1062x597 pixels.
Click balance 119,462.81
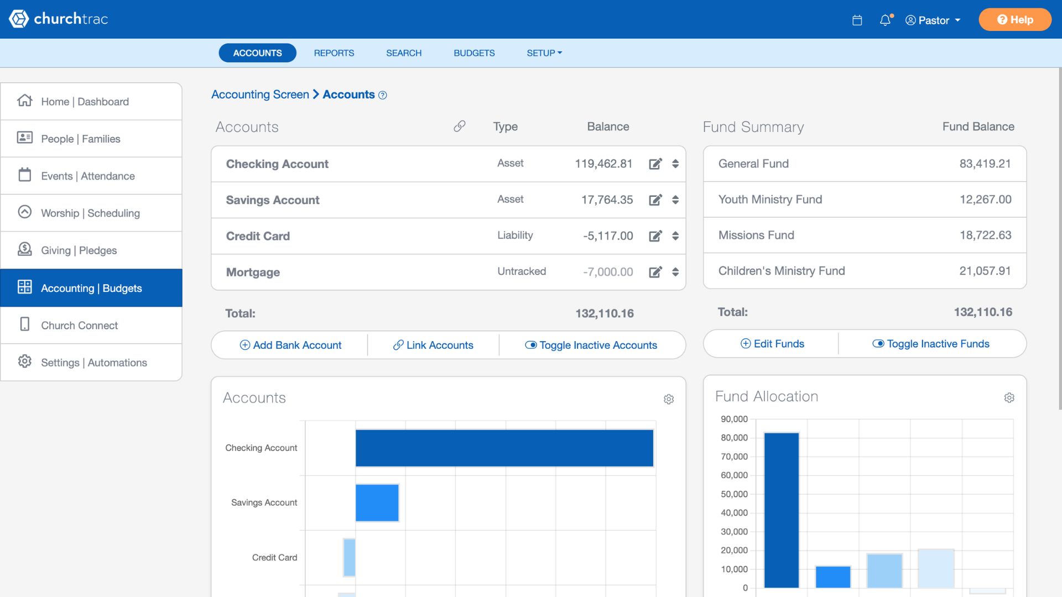[603, 164]
